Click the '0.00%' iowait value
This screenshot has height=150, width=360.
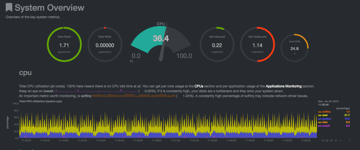click(149, 91)
